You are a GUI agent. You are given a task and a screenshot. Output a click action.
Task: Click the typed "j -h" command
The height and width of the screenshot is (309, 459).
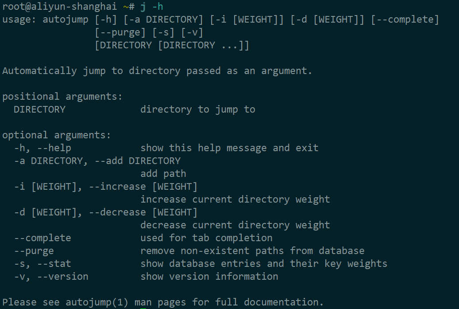[x=152, y=7]
